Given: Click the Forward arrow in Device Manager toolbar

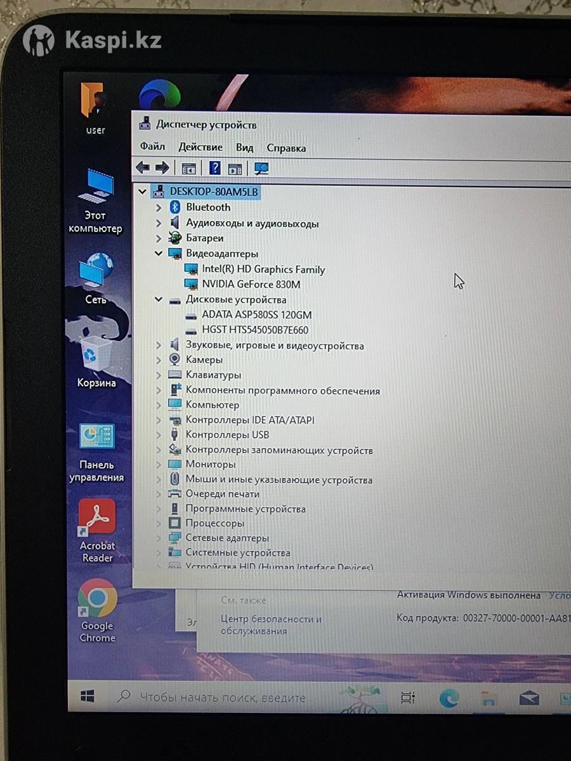Looking at the screenshot, I should (x=162, y=168).
